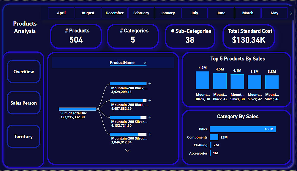
Task: Click the Total Standard Cost $130.34K card
Action: [249, 36]
